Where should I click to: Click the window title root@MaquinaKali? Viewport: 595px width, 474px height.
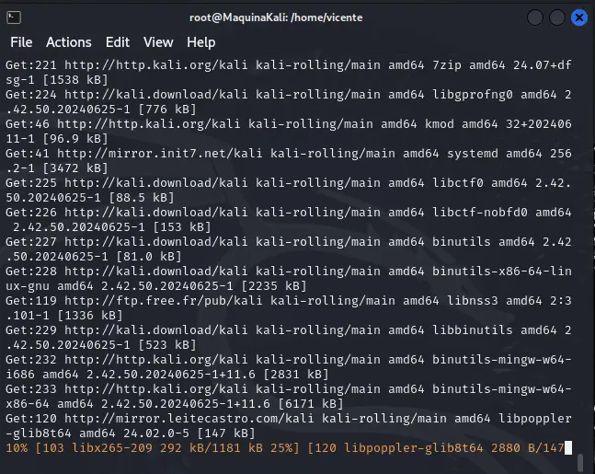tap(276, 17)
